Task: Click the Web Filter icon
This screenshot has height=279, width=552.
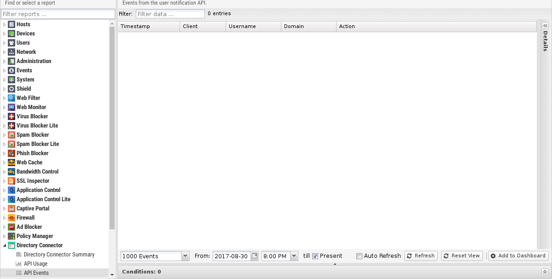Action: (x=11, y=98)
